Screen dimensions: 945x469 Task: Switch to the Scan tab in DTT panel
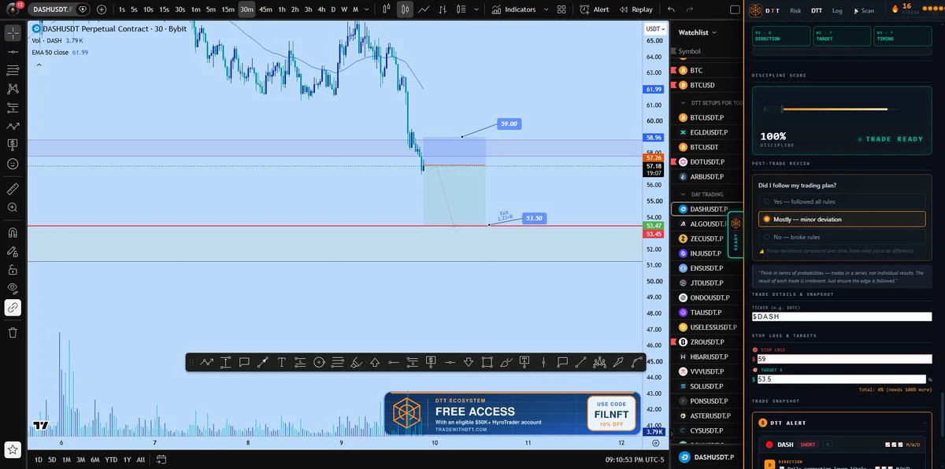[864, 10]
